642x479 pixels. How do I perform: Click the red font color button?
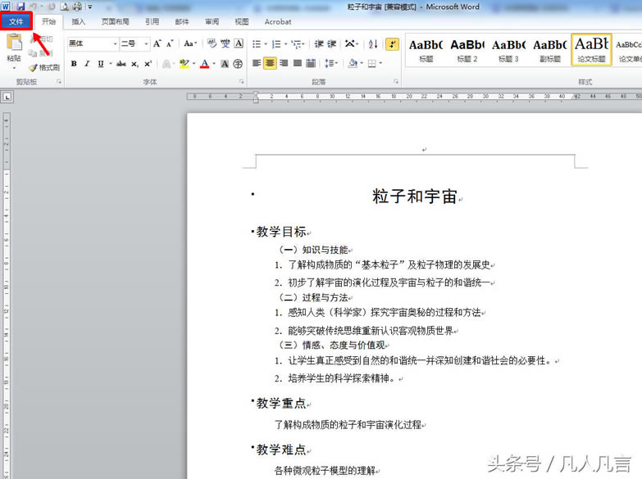203,64
